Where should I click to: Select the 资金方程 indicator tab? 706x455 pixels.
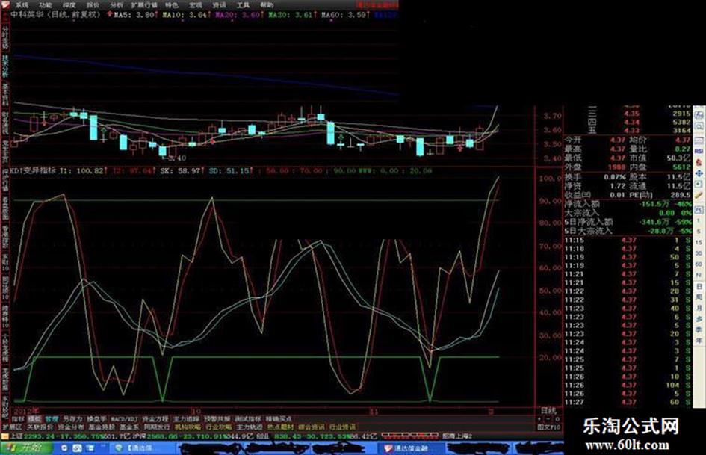point(155,419)
